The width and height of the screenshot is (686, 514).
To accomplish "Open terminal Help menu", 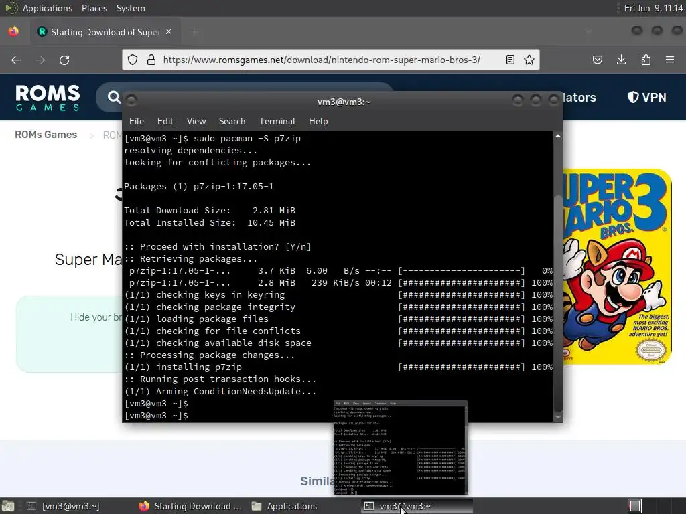I will coord(318,122).
